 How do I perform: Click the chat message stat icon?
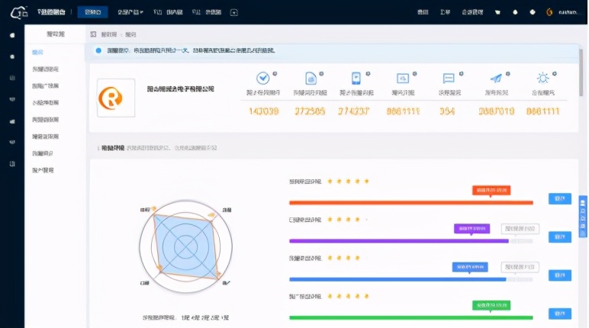click(449, 78)
